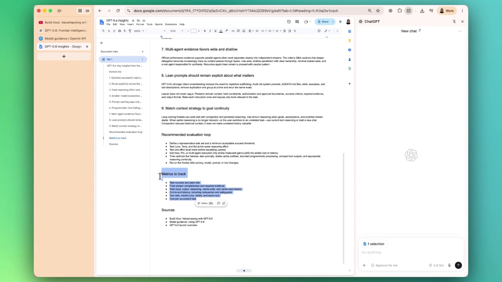Open the zoom 100% dropdown
This screenshot has height=282, width=502.
pos(139,31)
